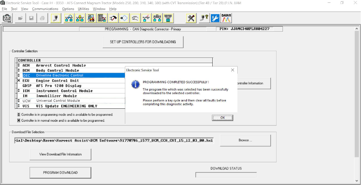Click the Browse... button

(245, 140)
